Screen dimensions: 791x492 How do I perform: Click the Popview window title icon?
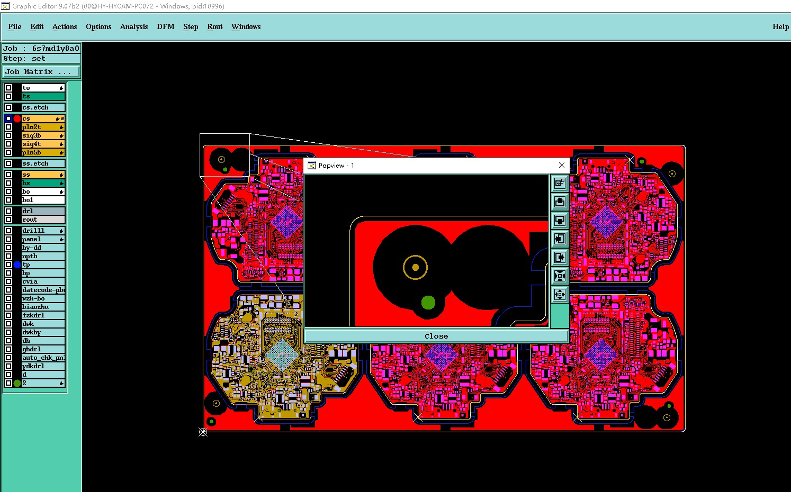pyautogui.click(x=312, y=166)
